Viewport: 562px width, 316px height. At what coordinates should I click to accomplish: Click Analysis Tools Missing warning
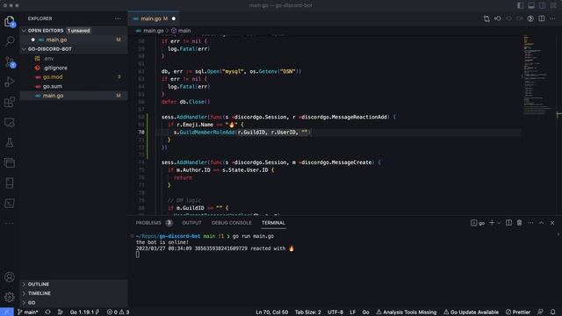(406, 312)
